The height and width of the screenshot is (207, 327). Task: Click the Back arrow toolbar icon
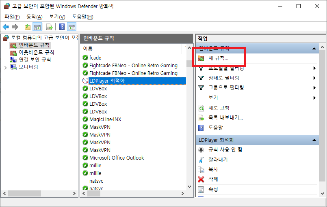(x=6, y=27)
